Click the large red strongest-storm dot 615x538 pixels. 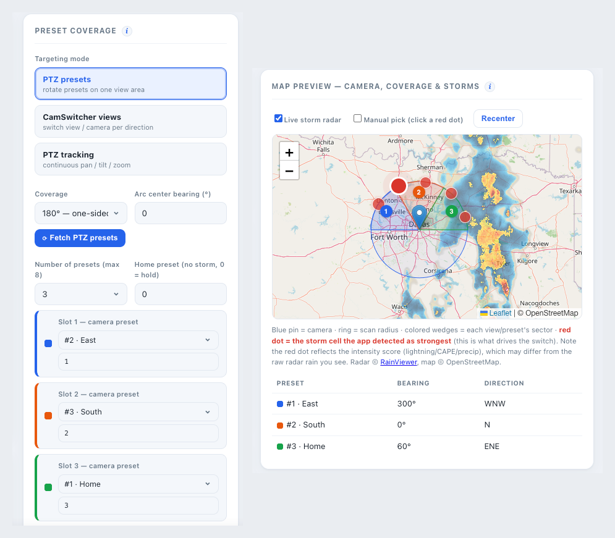point(399,186)
